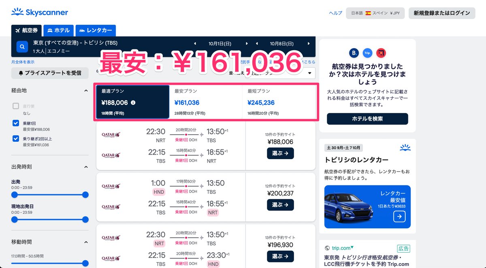Switch to 航空券 flights tab
486x268 pixels.
pos(26,30)
